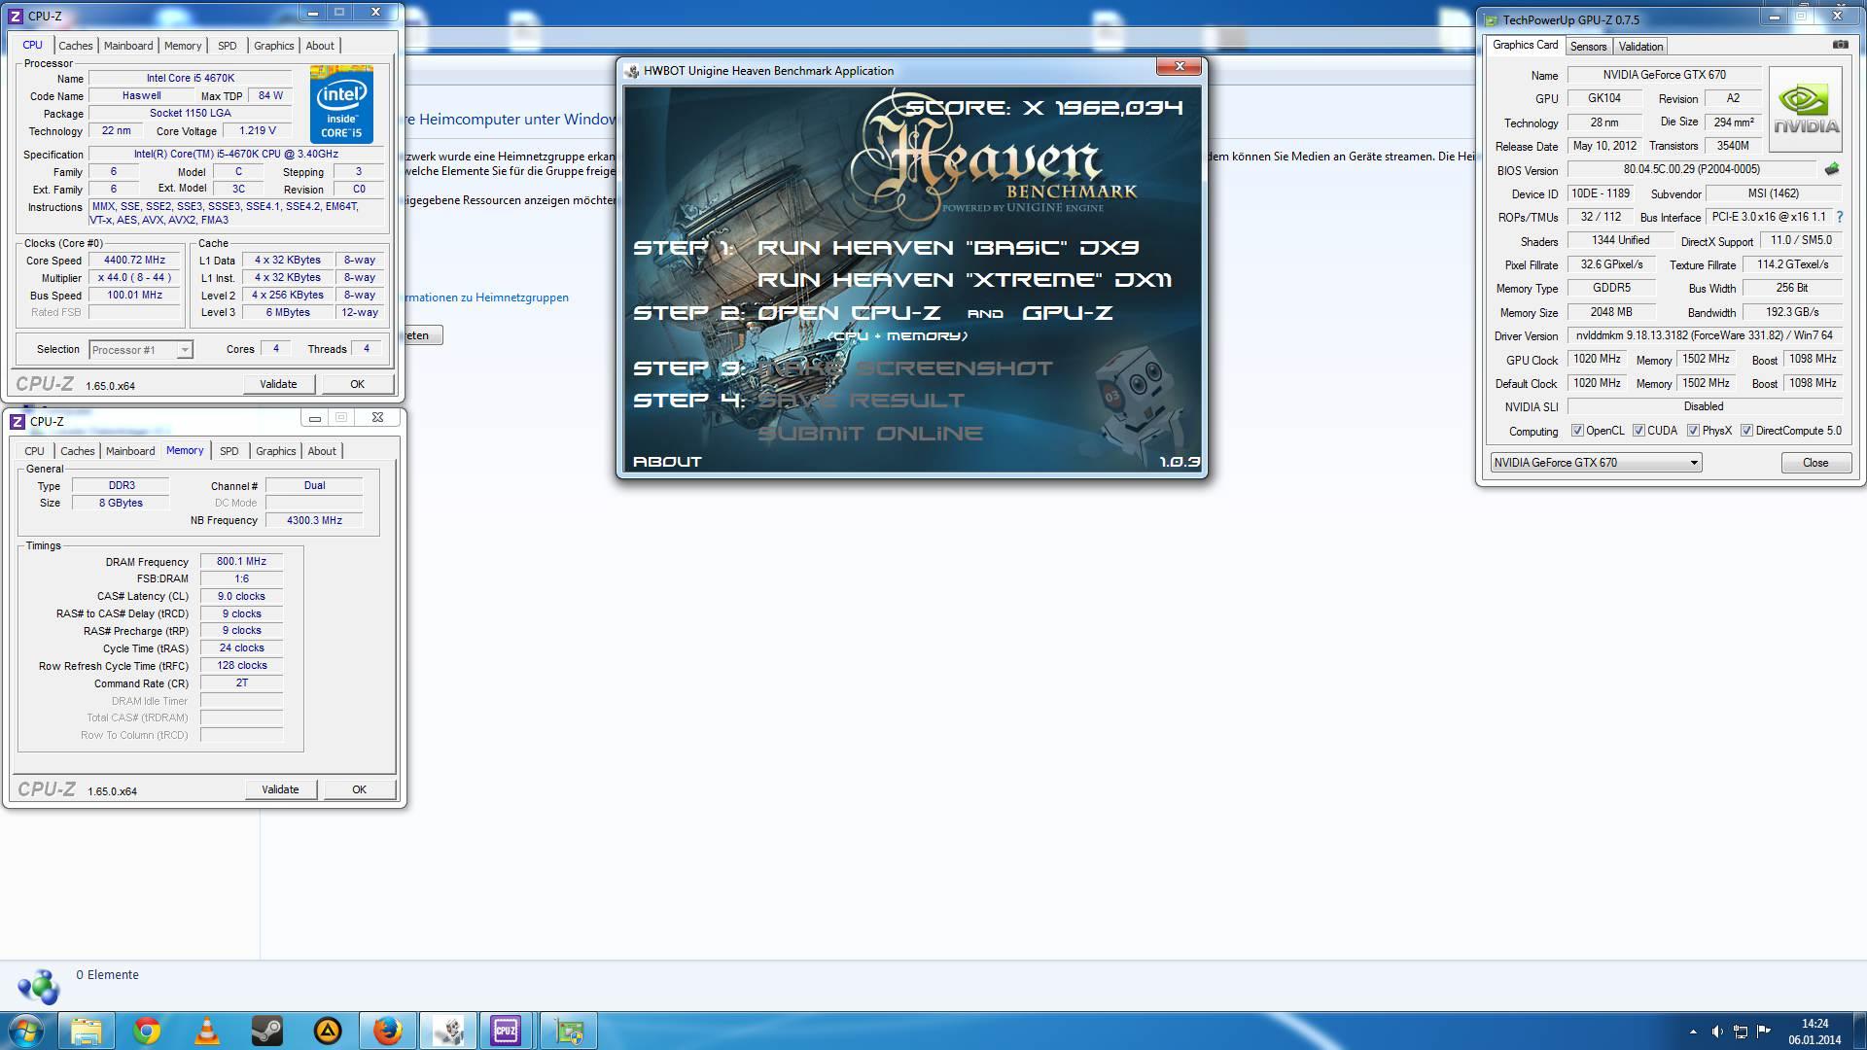
Task: Click Validate in lower CPU-Z Memory window
Action: [x=280, y=789]
